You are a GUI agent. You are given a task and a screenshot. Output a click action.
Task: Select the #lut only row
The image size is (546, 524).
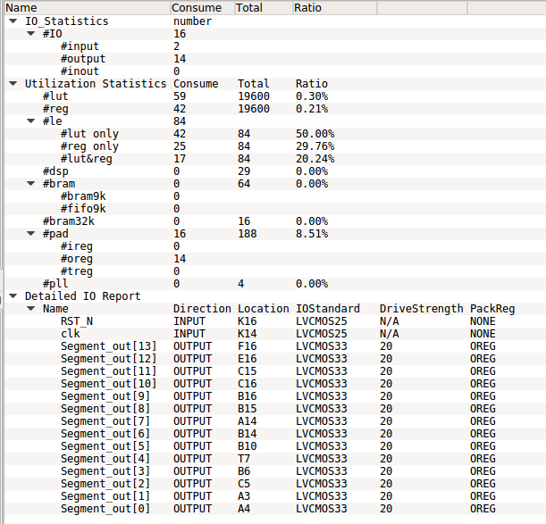(275, 134)
